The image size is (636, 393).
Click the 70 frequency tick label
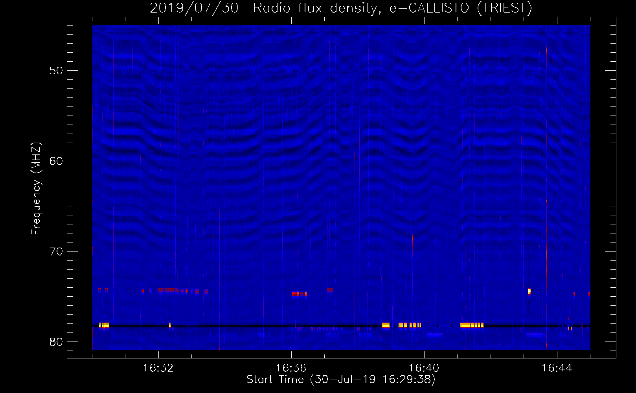(56, 252)
